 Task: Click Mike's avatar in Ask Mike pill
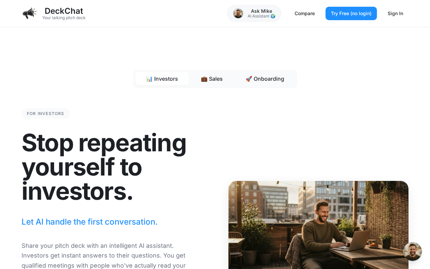238,13
